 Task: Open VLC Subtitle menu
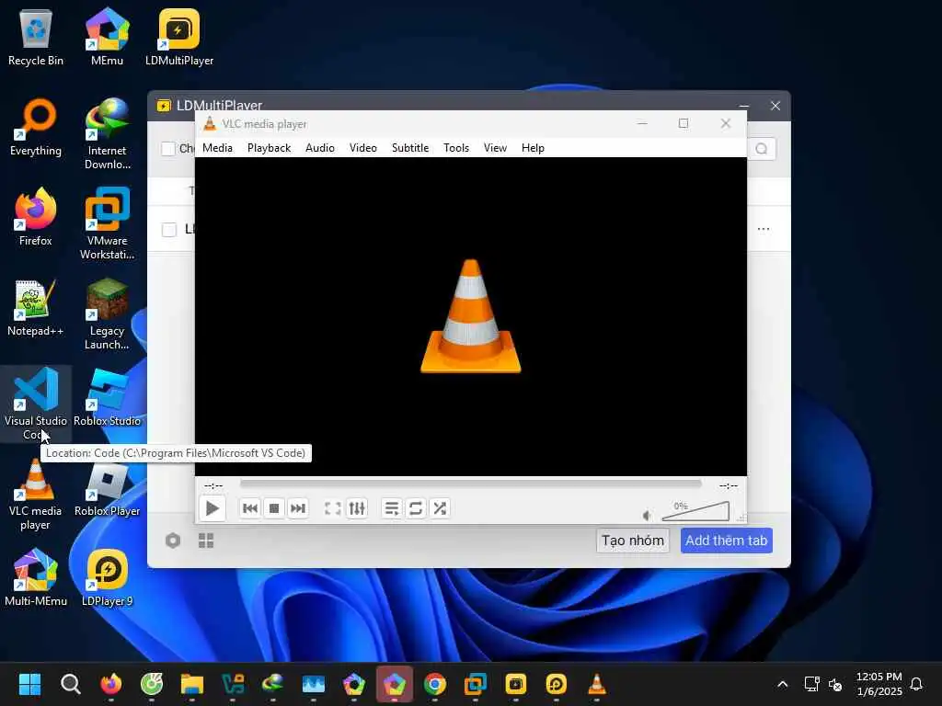410,148
